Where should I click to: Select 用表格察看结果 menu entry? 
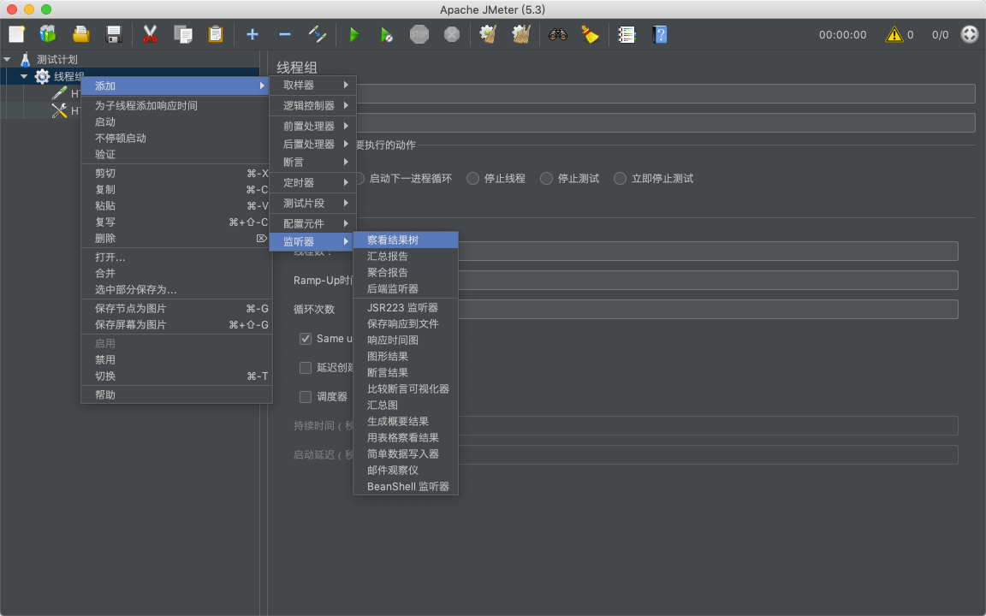click(x=406, y=437)
